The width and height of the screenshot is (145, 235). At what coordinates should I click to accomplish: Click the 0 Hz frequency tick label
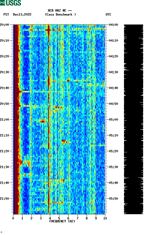(13, 218)
